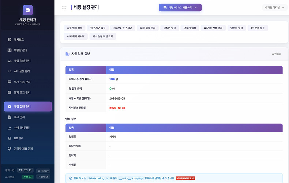Click the 로그 관리 document icon
This screenshot has height=183, width=289.
[10, 117]
